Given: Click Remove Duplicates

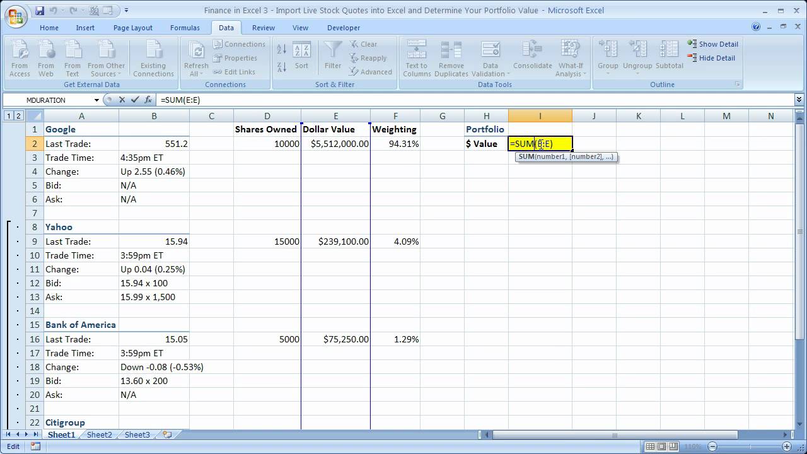Looking at the screenshot, I should (451, 59).
